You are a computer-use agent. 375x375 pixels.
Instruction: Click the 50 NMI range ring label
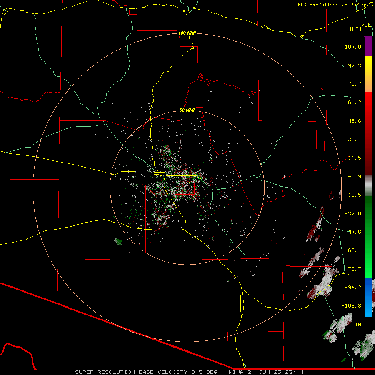click(x=187, y=110)
